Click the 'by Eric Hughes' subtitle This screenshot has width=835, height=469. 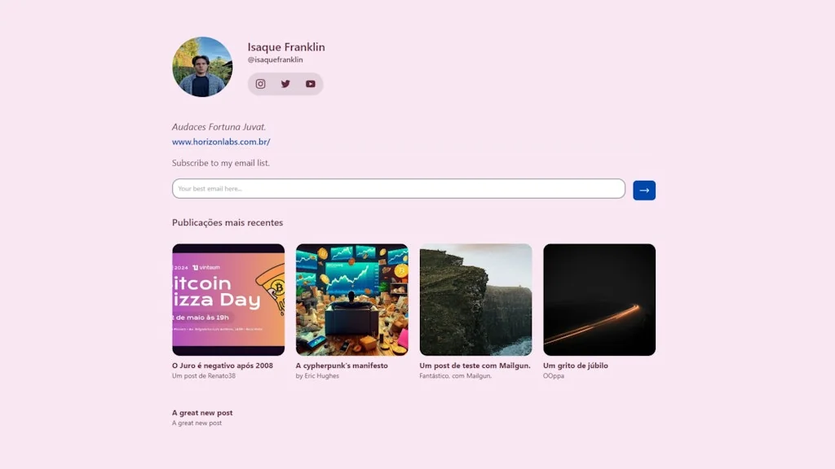[317, 376]
